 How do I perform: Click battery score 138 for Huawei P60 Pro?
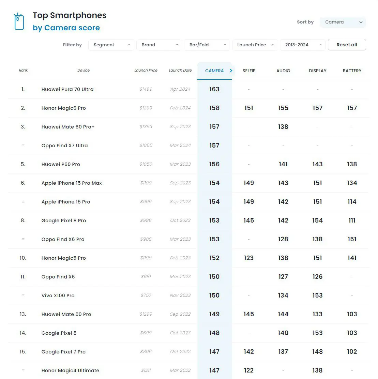352,164
